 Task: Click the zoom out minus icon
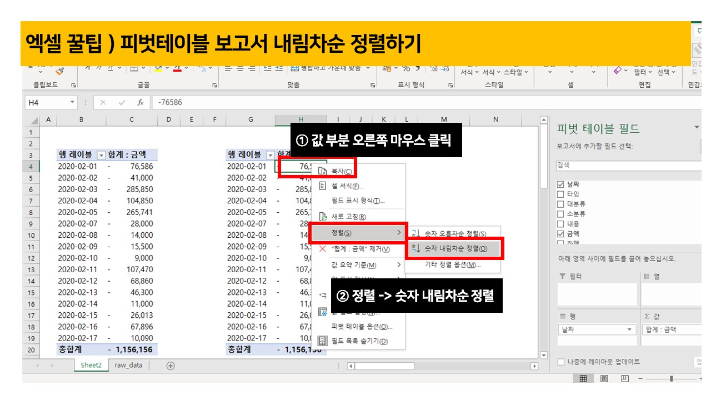[640, 379]
